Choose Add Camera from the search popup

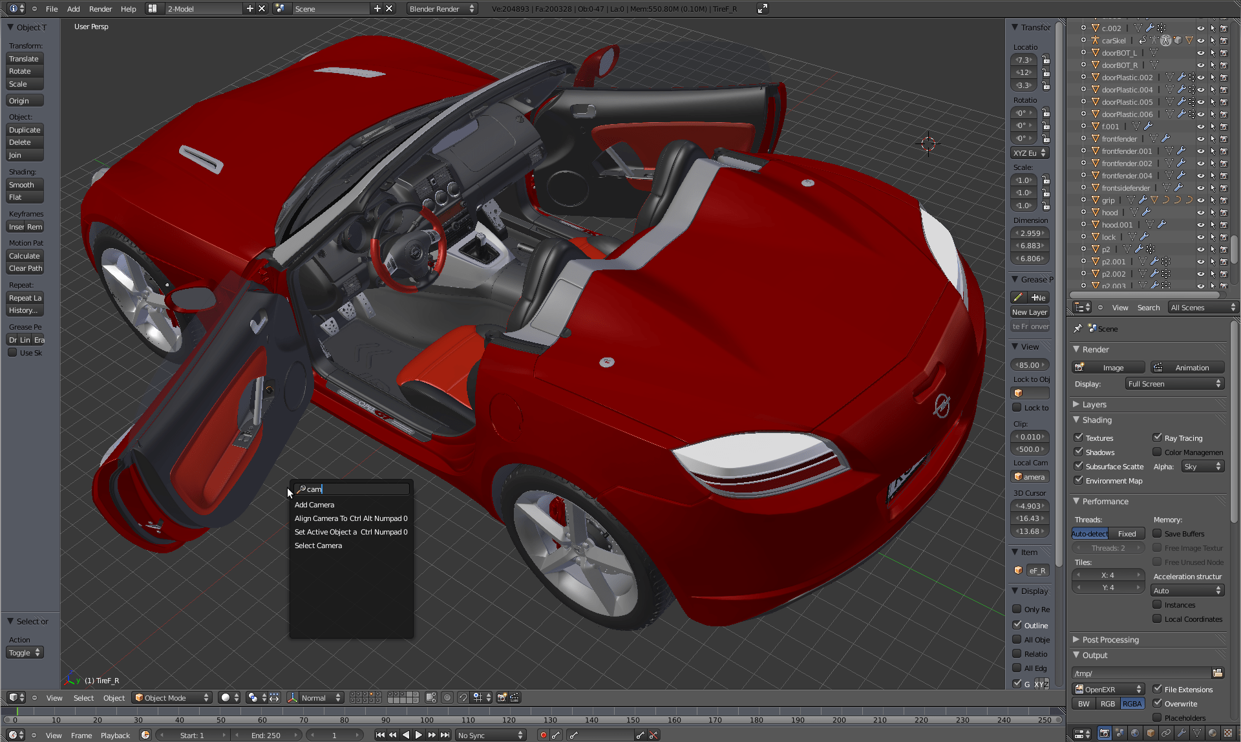[x=315, y=504]
